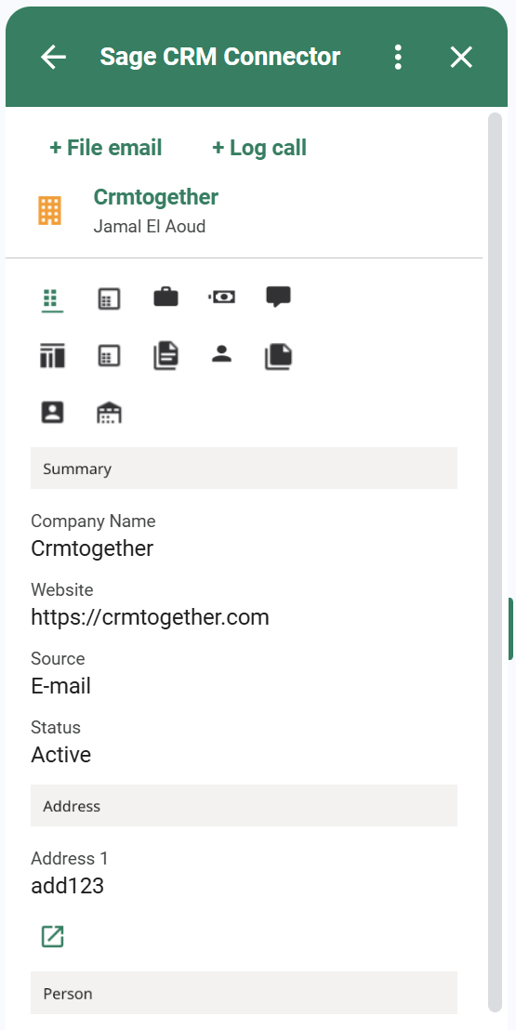The height and width of the screenshot is (1030, 516).
Task: Open the blank stacked file copies icon
Action: [279, 356]
